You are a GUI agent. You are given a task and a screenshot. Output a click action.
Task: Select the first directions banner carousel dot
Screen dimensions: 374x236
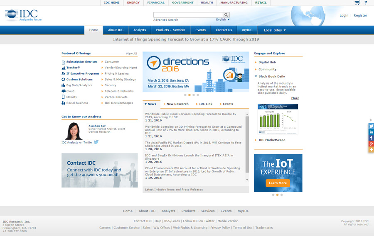[x=185, y=95]
